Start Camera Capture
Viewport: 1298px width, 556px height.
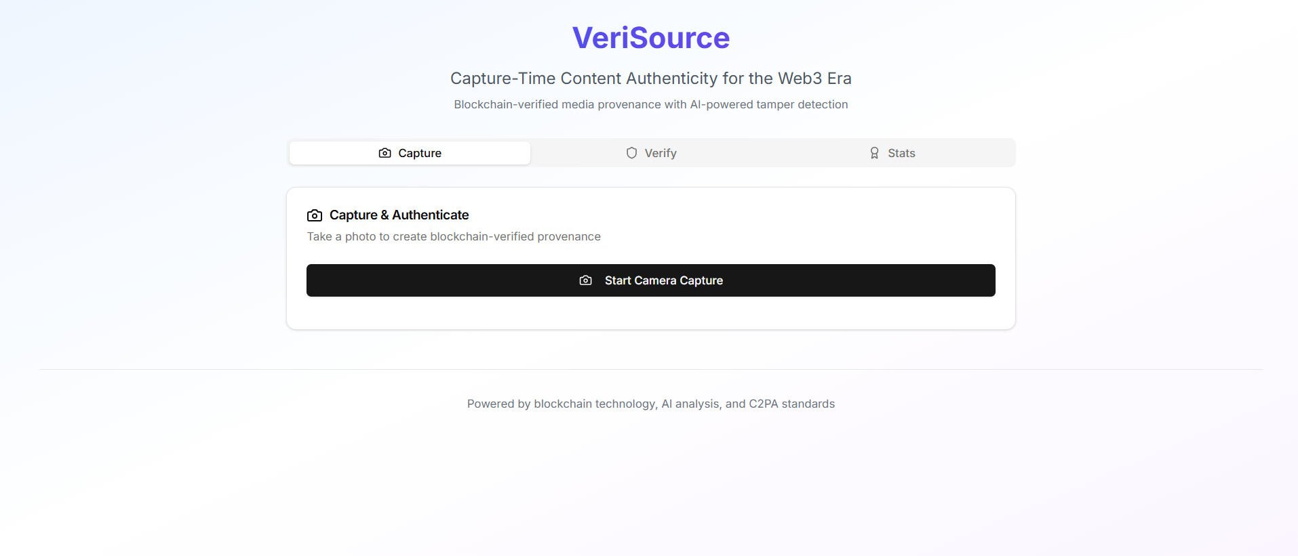(651, 280)
